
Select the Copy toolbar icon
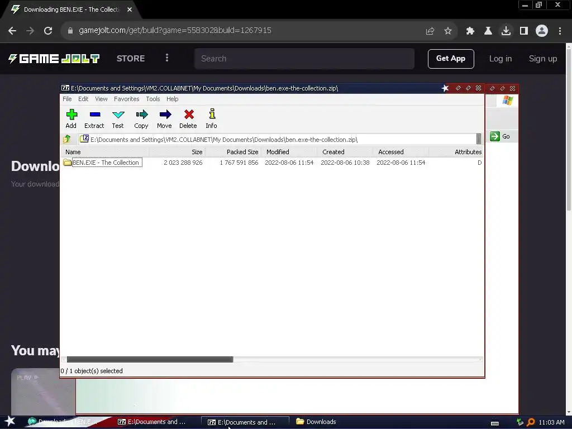pos(141,119)
